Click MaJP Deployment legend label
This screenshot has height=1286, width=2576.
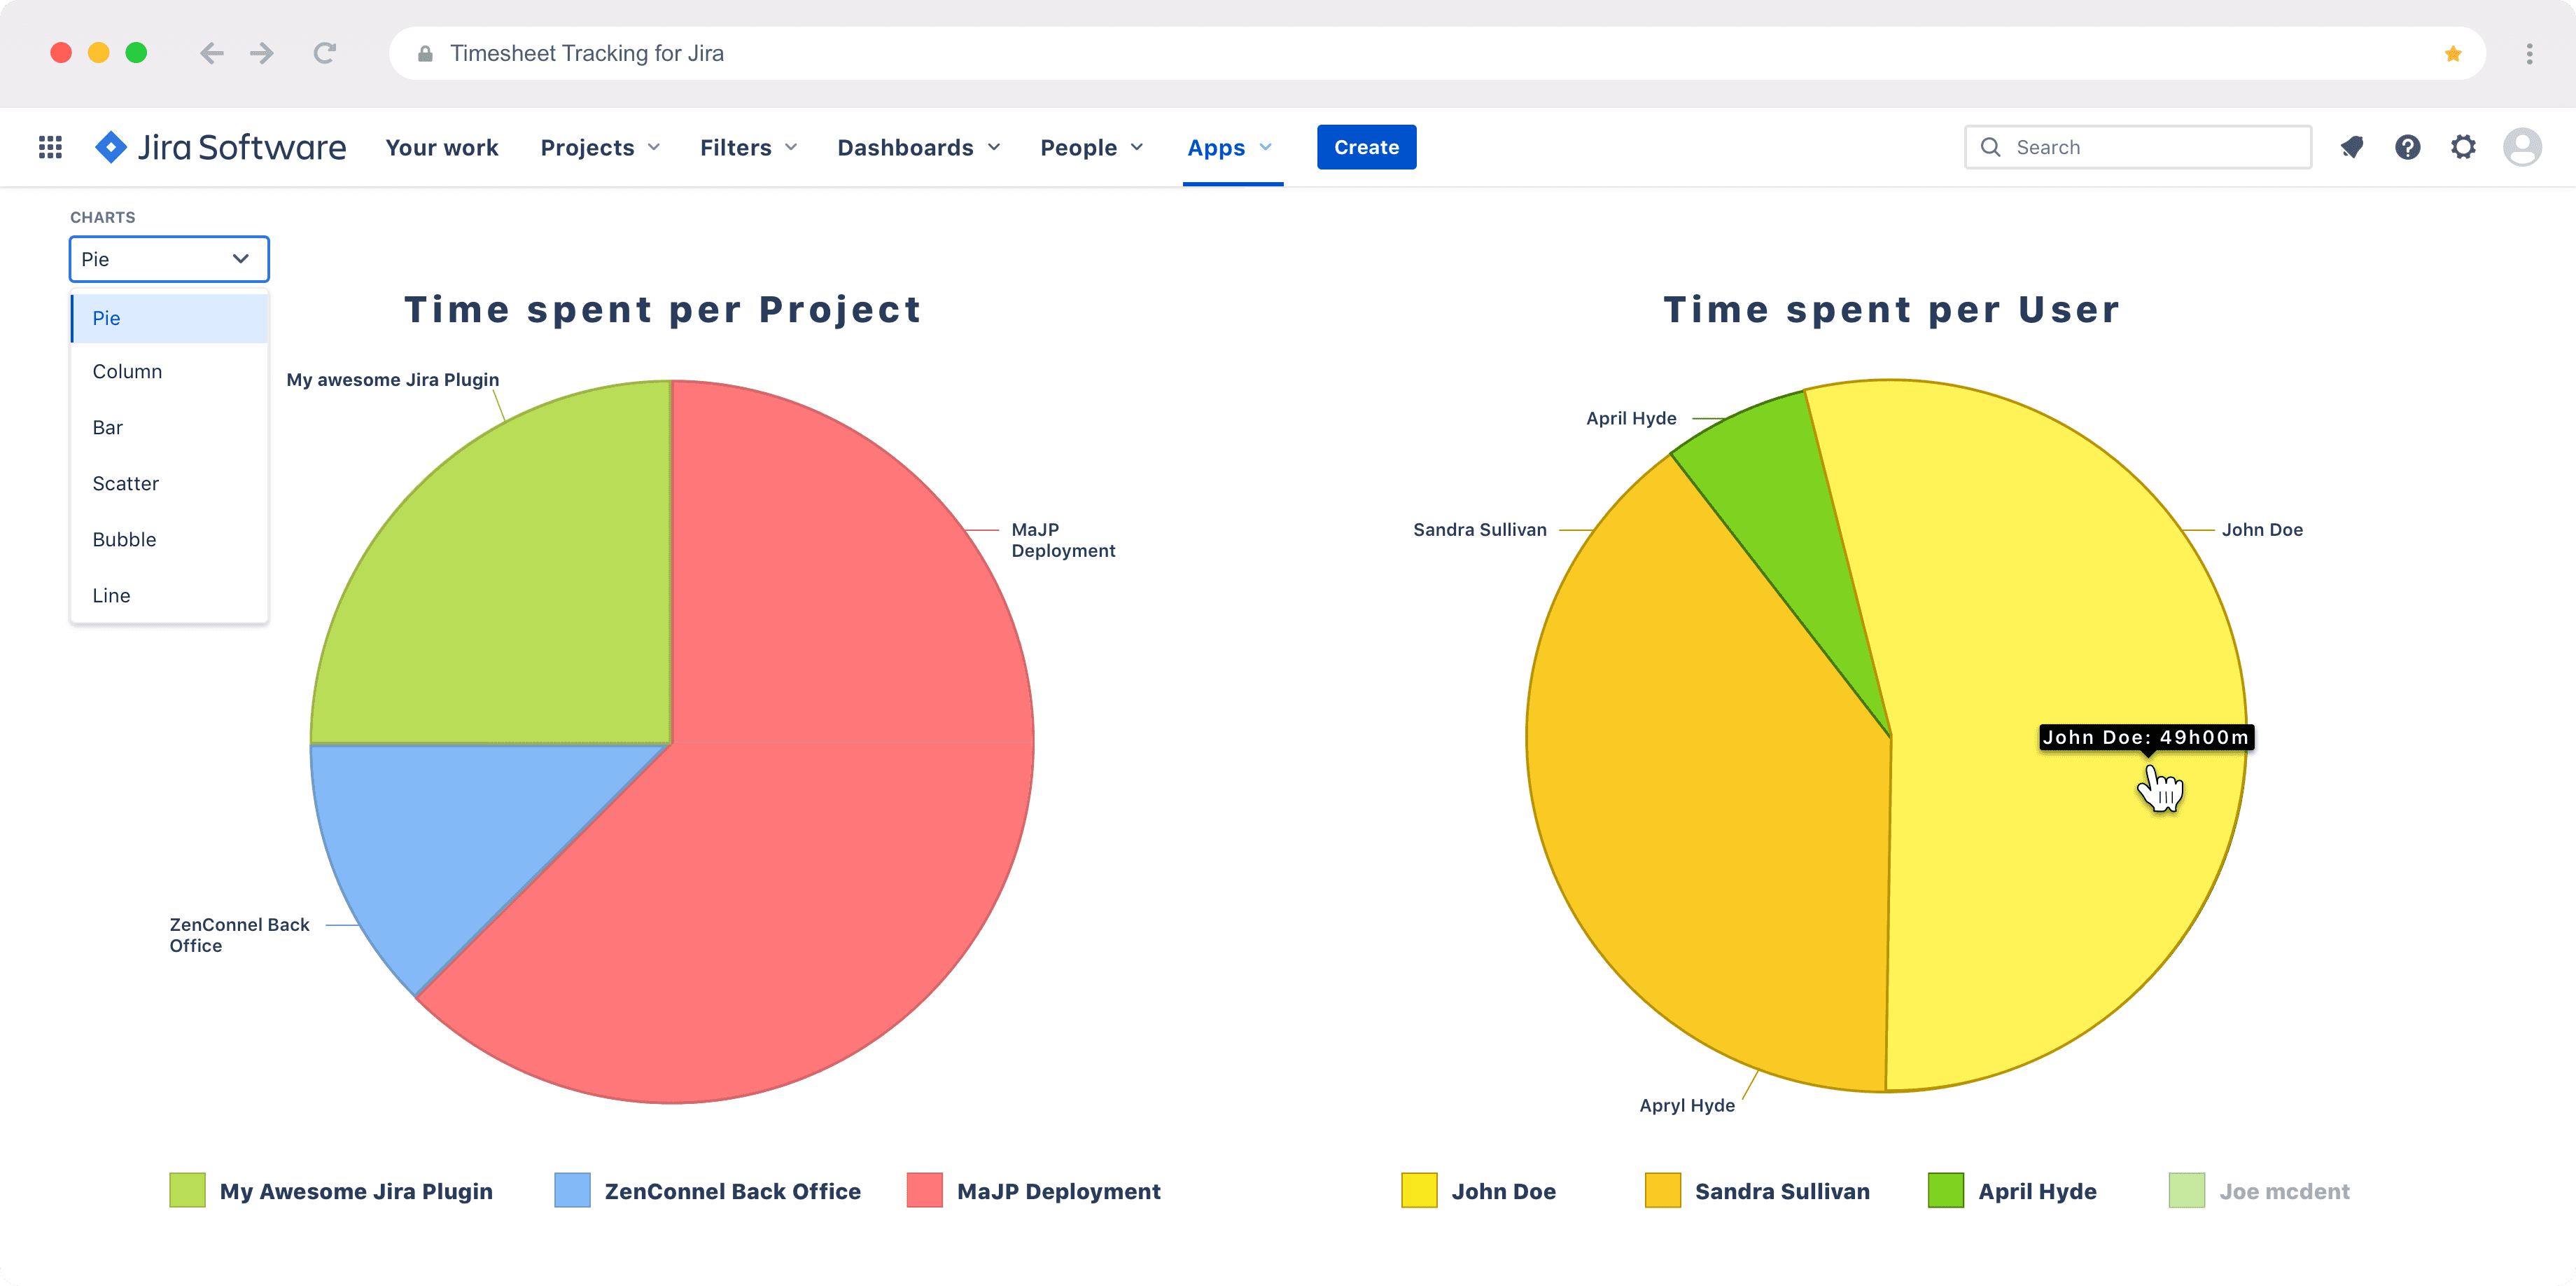click(1058, 1192)
